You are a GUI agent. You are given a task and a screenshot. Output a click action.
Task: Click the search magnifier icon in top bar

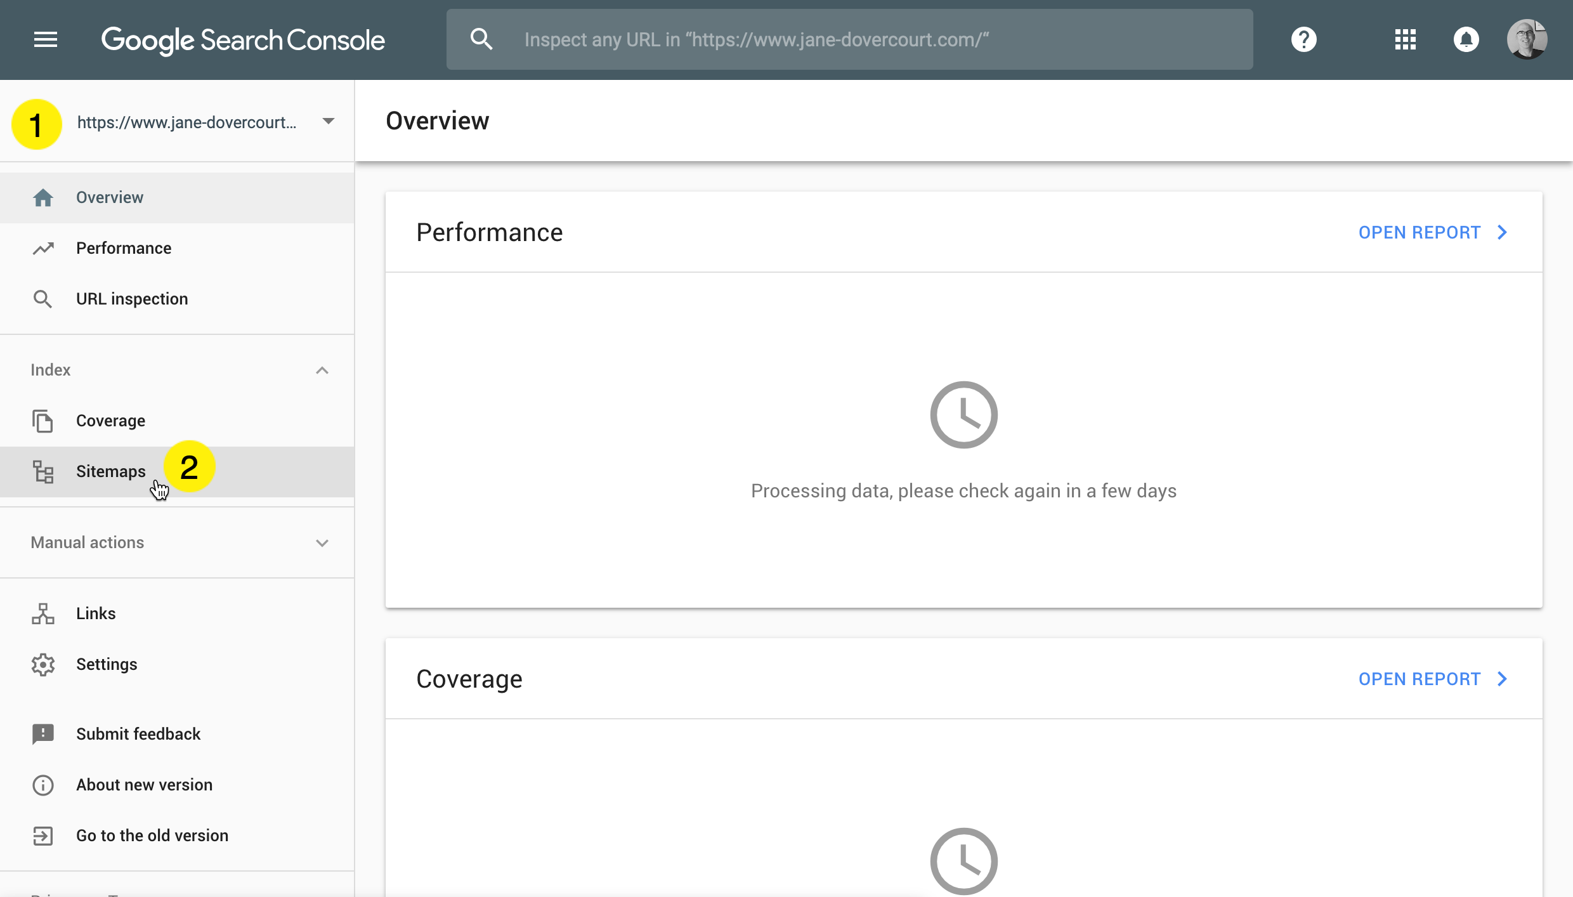pyautogui.click(x=481, y=40)
